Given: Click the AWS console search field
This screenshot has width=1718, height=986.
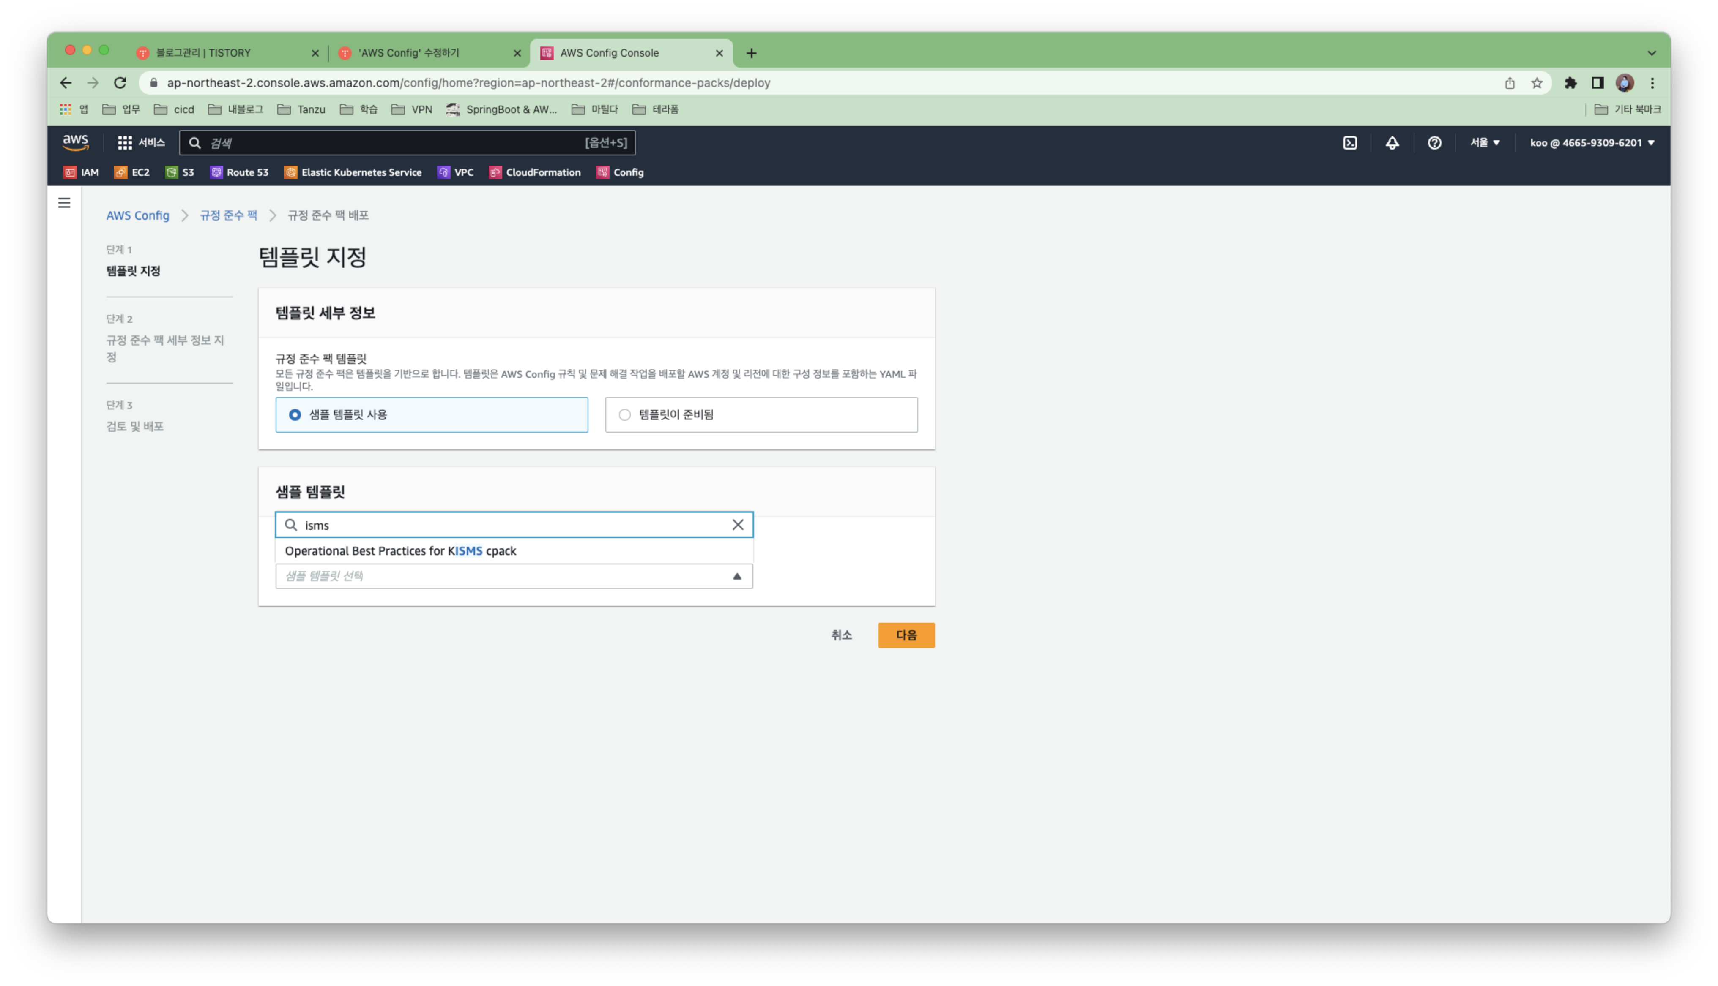Looking at the screenshot, I should click(407, 143).
